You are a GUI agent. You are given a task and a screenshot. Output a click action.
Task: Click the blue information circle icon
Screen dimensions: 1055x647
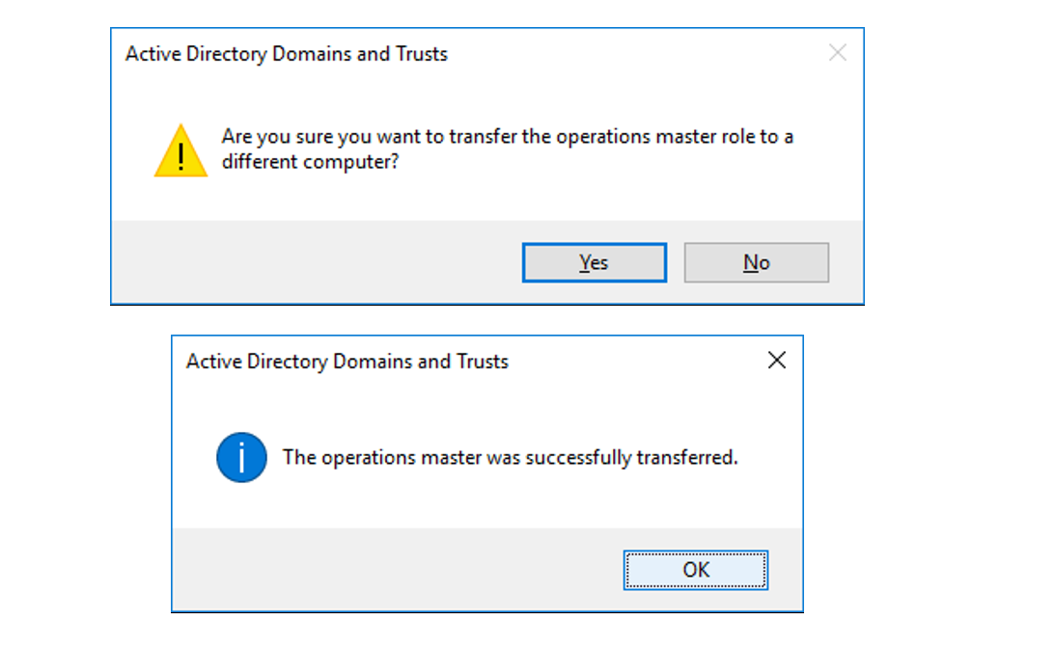pos(240,457)
